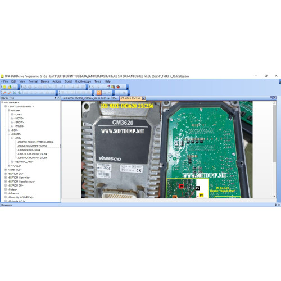Pin the Messages panel

275,205
